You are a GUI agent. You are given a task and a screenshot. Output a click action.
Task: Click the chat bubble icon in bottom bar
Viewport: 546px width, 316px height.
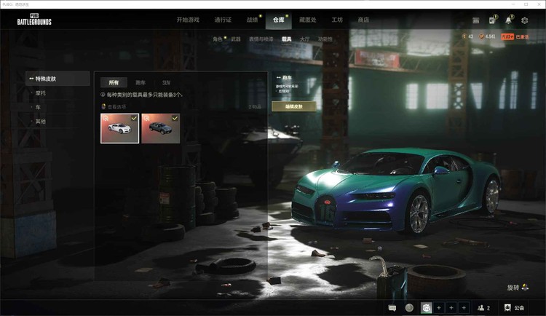[x=392, y=308]
